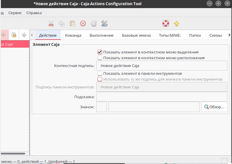Enable show item in toolbar checkbox

click(100, 73)
